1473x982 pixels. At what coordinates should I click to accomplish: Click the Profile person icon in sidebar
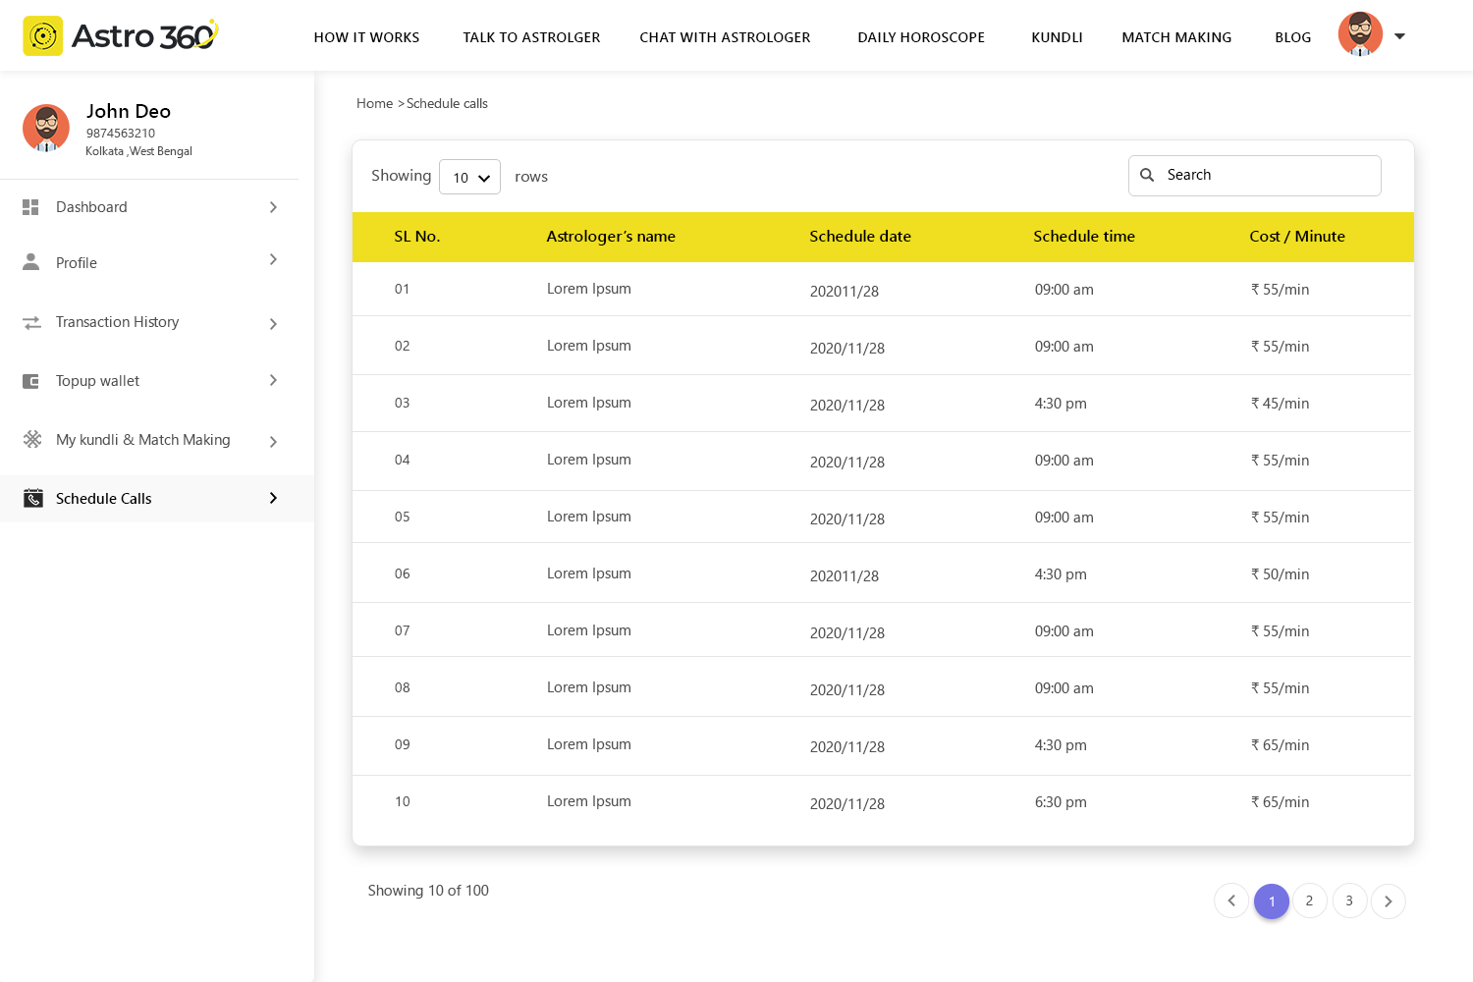tap(31, 262)
